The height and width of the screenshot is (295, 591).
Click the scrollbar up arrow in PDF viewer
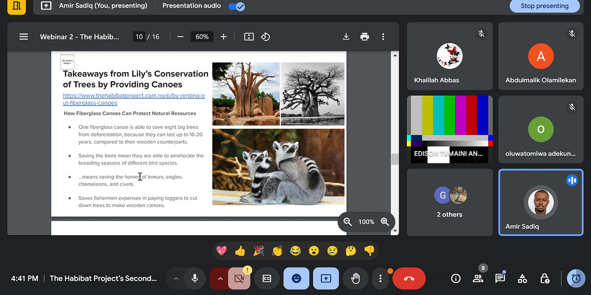(395, 55)
